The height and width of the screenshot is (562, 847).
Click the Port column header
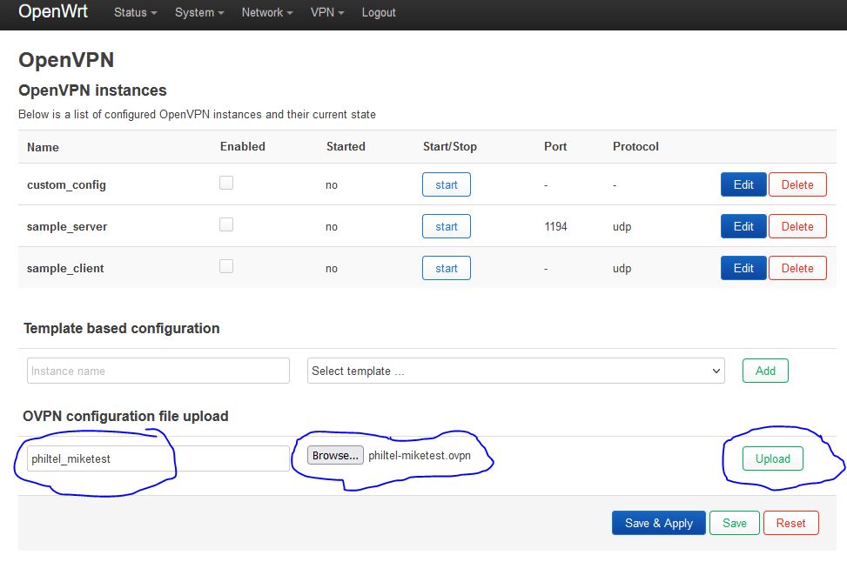click(x=555, y=146)
